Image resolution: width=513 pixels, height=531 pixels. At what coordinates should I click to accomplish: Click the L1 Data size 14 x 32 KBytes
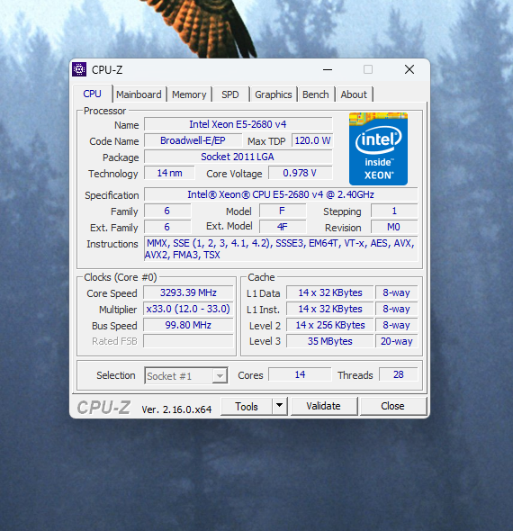(x=330, y=292)
